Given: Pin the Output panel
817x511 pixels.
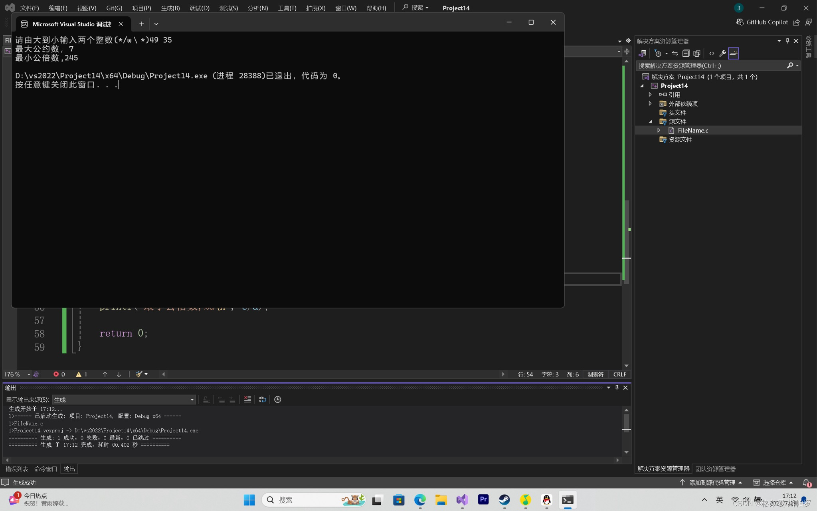Looking at the screenshot, I should click(x=617, y=388).
